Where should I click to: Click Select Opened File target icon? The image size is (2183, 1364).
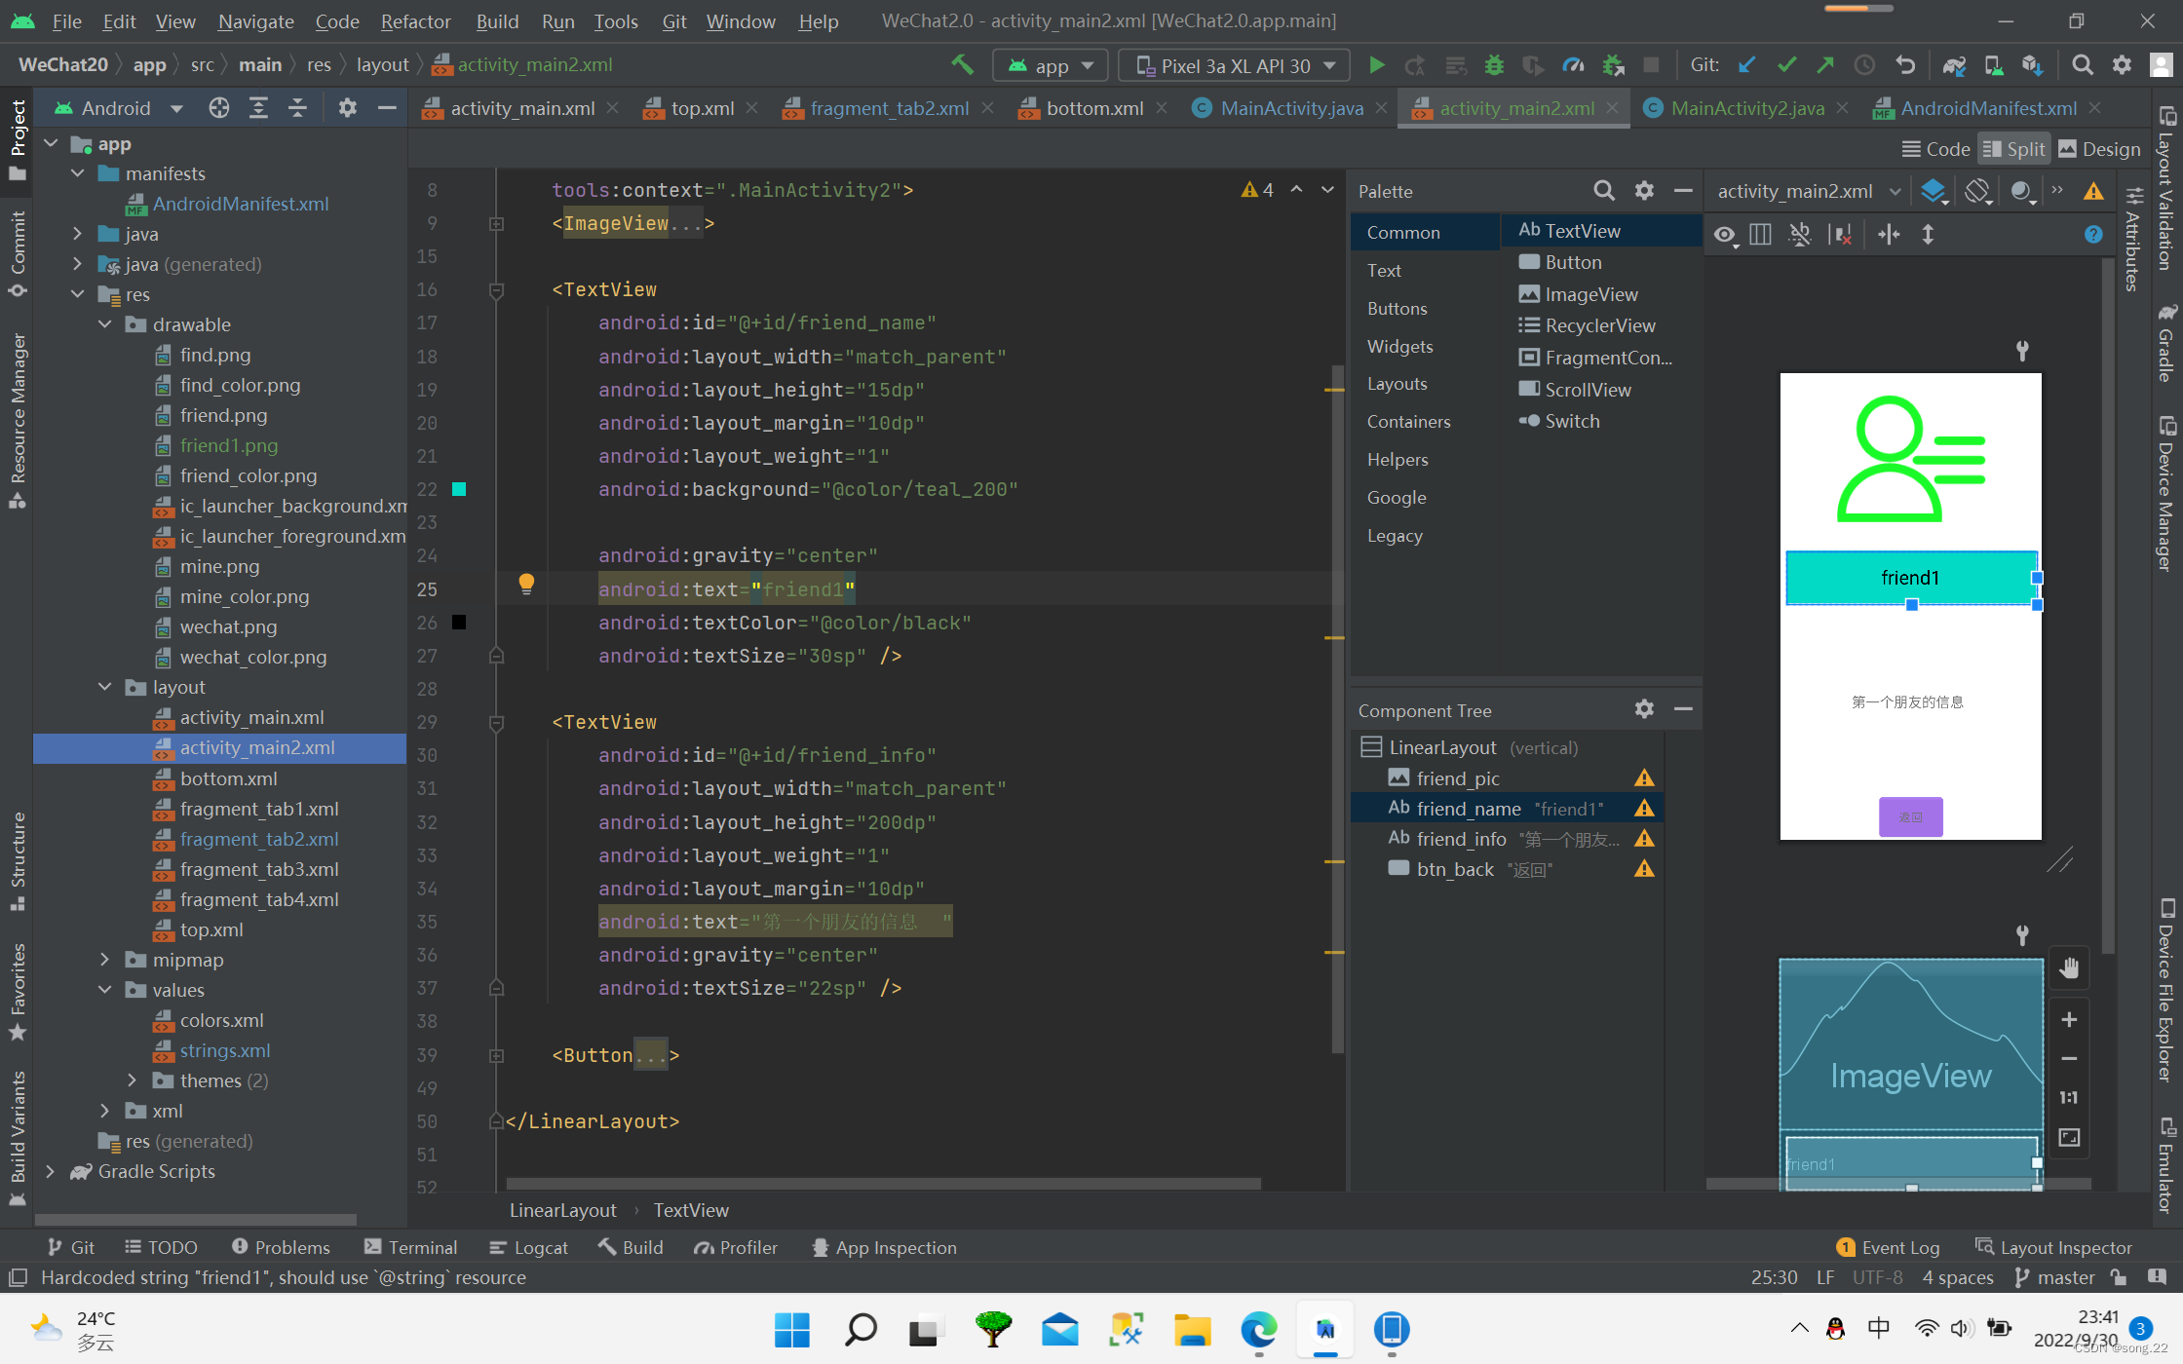click(x=219, y=108)
